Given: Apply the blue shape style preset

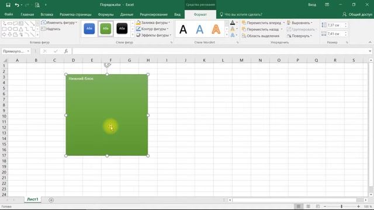Looking at the screenshot, I should point(89,29).
